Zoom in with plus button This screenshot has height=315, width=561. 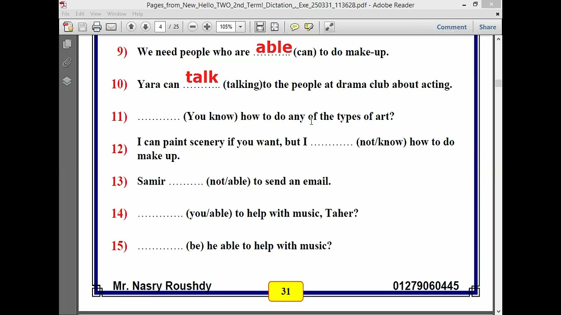(x=207, y=27)
